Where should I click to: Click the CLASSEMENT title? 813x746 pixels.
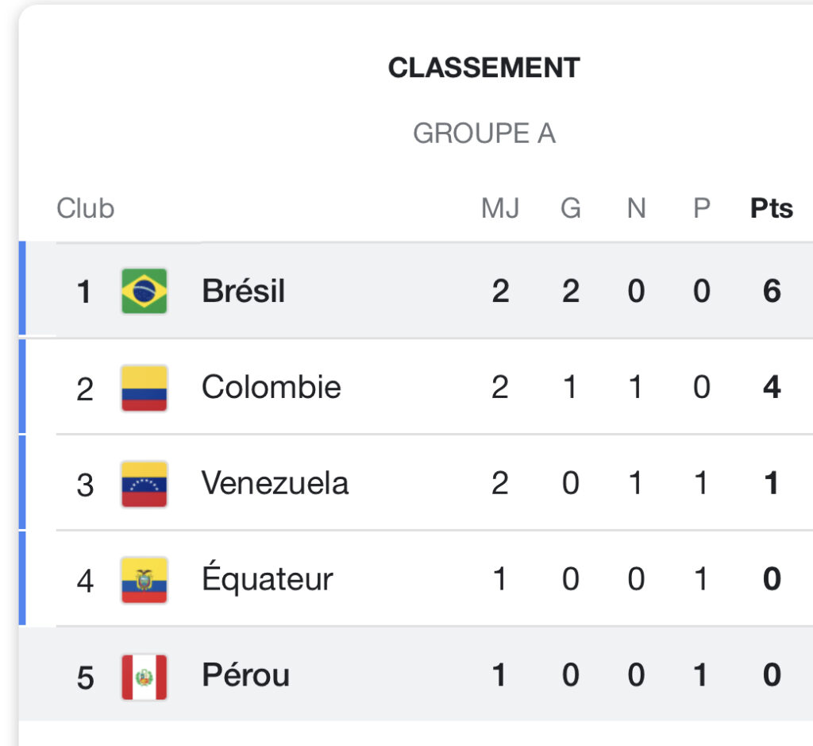(x=484, y=68)
